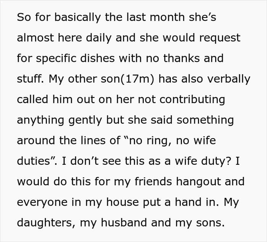
Task: Click the word "basically" in the paragraph
Action: click(x=77, y=18)
